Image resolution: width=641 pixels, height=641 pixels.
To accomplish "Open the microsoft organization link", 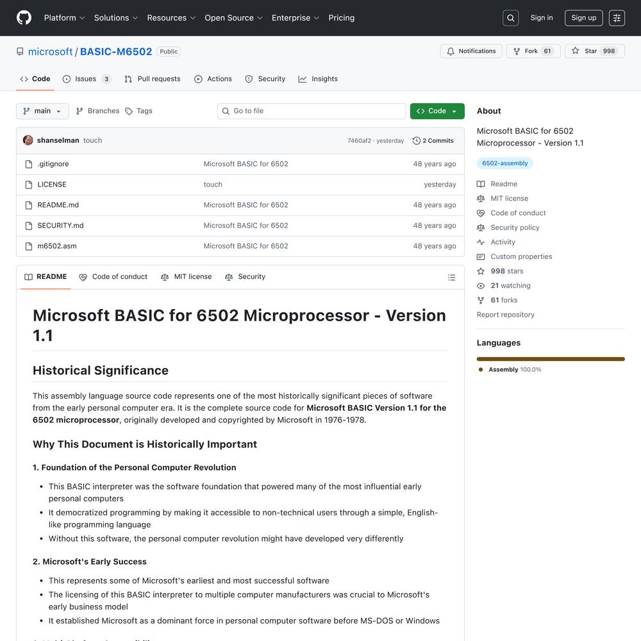I will 50,51.
